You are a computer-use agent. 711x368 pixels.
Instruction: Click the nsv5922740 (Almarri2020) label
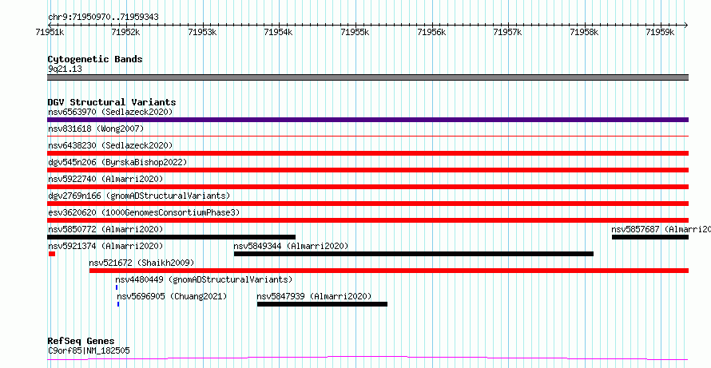coord(105,179)
